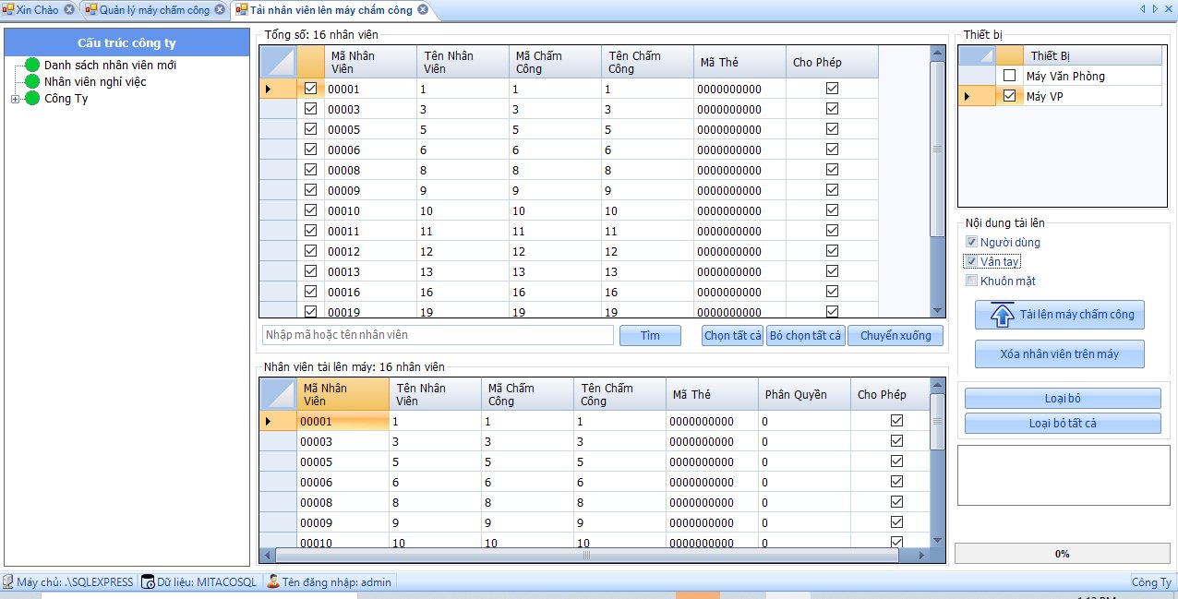Click the green icon beside Nhân viên nghỉ việc

pyautogui.click(x=32, y=82)
